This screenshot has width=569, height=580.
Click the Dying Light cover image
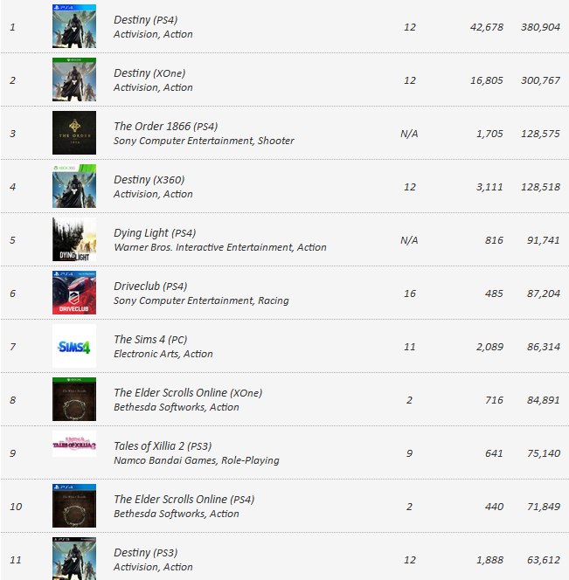click(74, 239)
